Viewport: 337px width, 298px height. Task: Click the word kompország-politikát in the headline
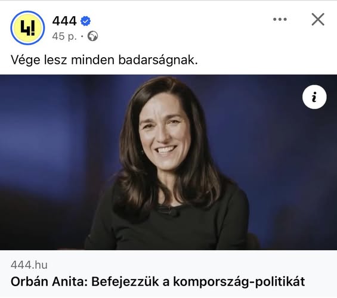239,282
